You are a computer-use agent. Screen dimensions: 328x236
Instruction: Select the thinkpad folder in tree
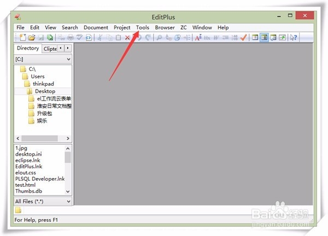[x=43, y=84]
